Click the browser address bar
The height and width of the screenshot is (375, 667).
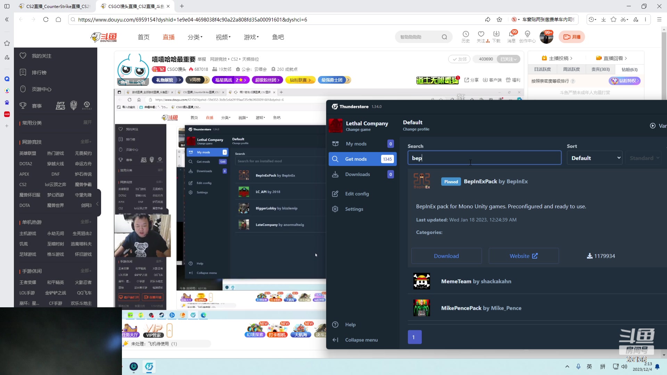point(278,19)
